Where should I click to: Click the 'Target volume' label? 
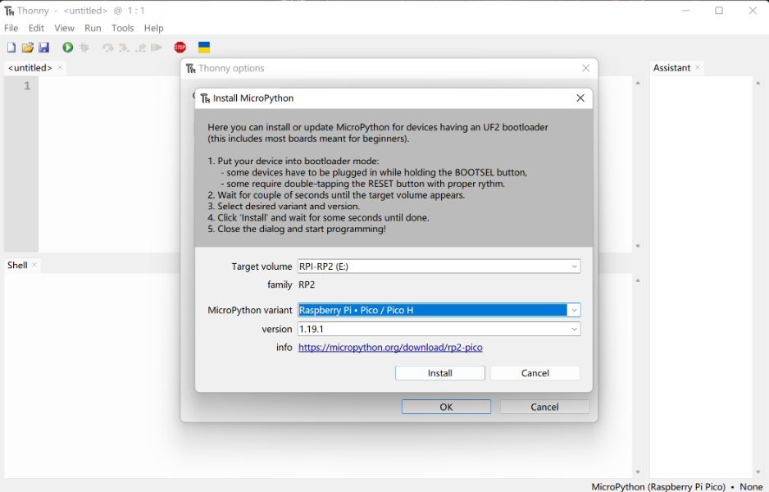click(x=262, y=266)
